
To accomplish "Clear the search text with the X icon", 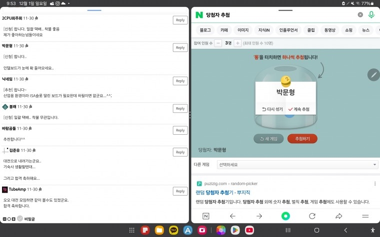I will click(360, 15).
